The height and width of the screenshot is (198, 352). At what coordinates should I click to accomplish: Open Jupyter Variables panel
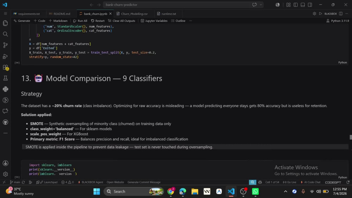point(154,21)
